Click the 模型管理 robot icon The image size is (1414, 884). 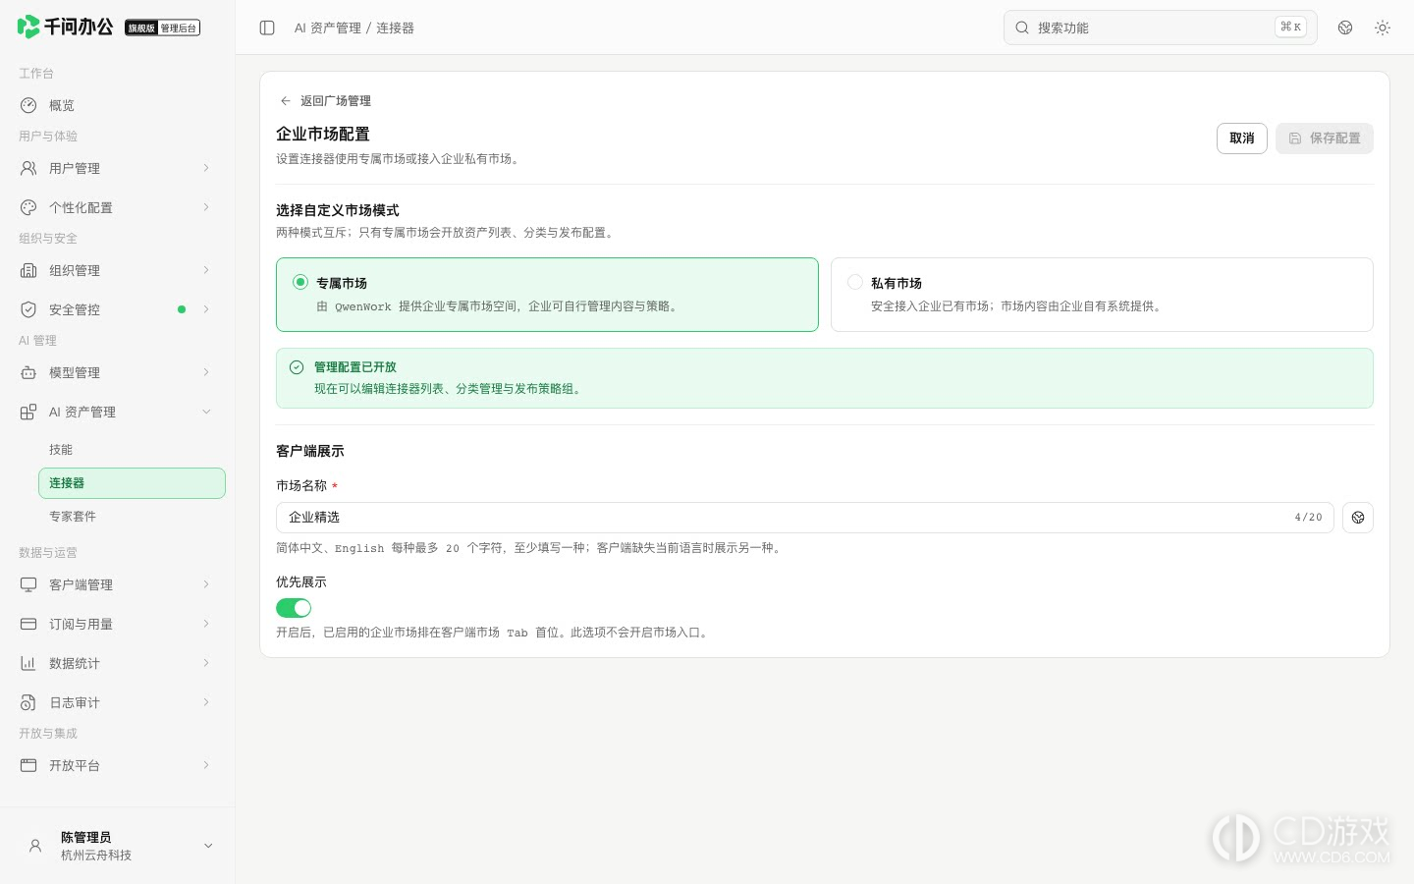click(28, 372)
